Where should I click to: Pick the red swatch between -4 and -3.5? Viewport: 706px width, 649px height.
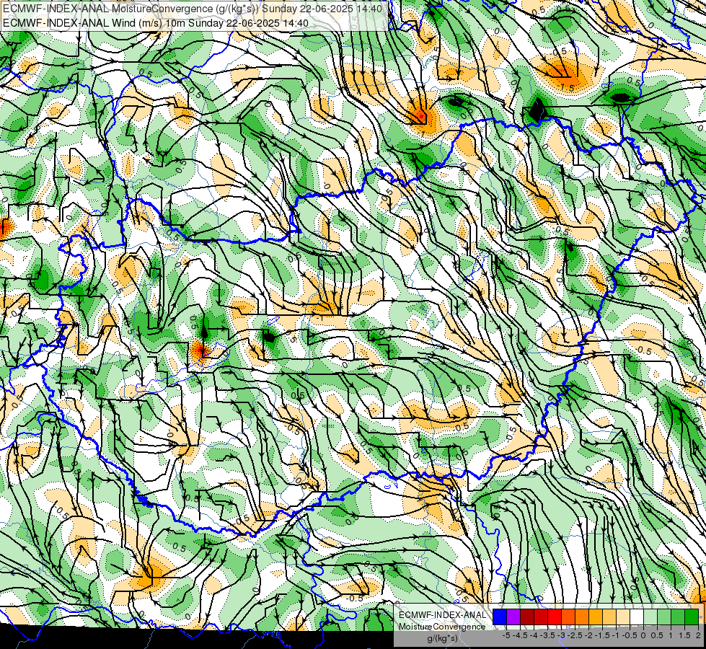click(541, 617)
